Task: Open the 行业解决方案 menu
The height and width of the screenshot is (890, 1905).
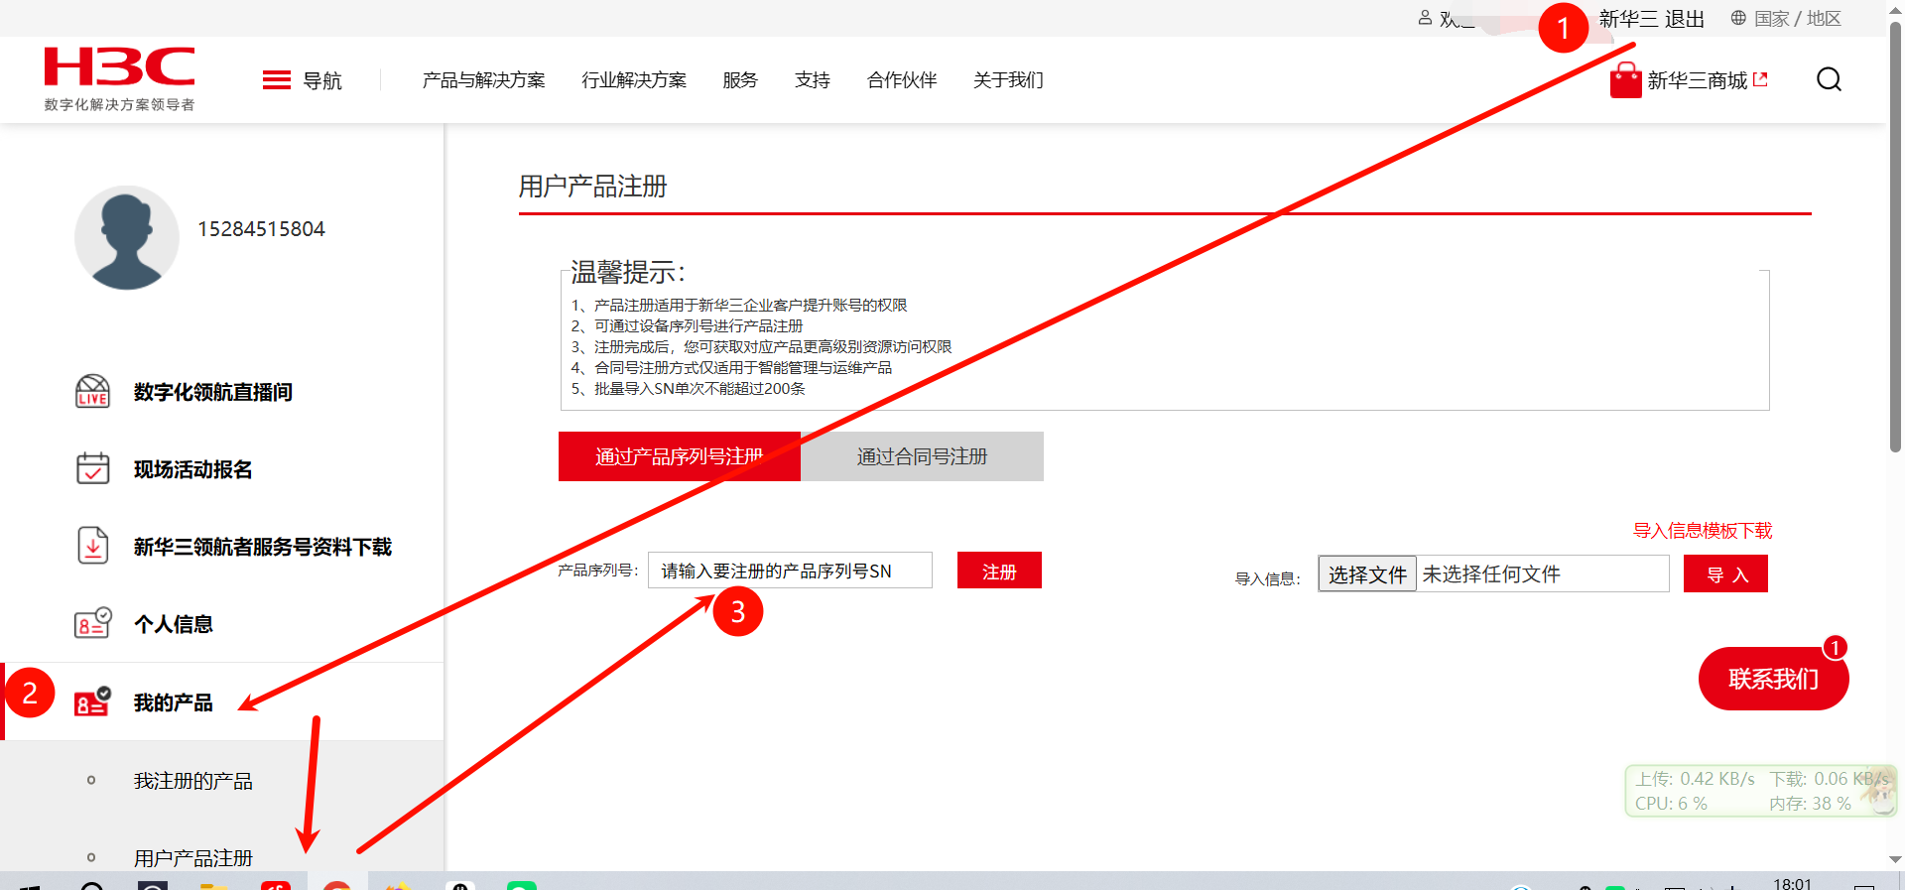Action: [634, 80]
